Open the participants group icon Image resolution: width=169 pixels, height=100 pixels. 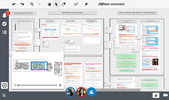click(x=91, y=92)
